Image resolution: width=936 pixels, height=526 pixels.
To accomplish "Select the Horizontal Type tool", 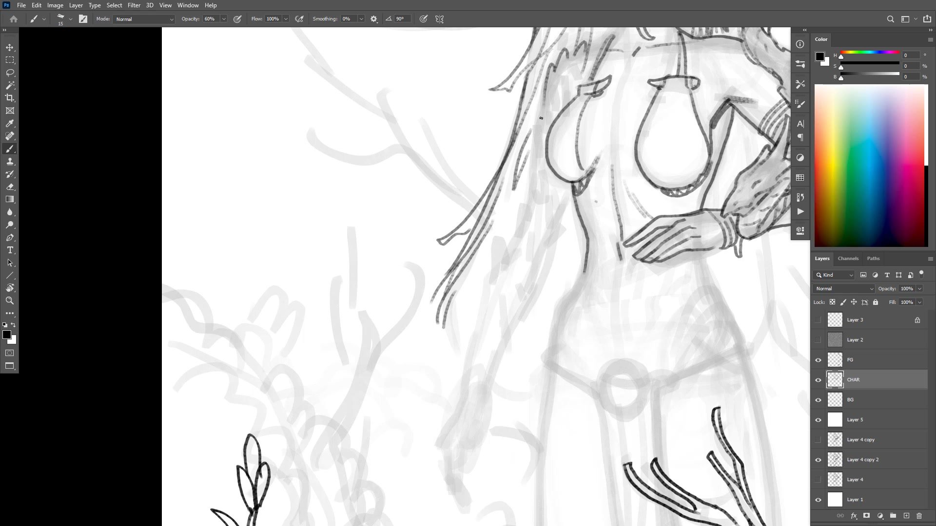I will [x=10, y=250].
